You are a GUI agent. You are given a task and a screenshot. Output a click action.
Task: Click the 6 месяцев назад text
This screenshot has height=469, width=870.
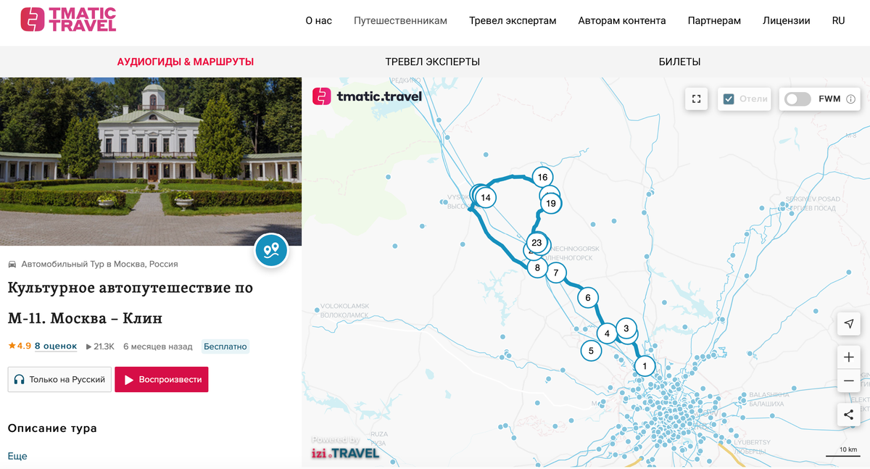(158, 346)
